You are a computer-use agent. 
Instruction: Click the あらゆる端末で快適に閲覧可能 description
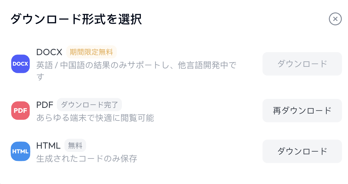tap(95, 118)
